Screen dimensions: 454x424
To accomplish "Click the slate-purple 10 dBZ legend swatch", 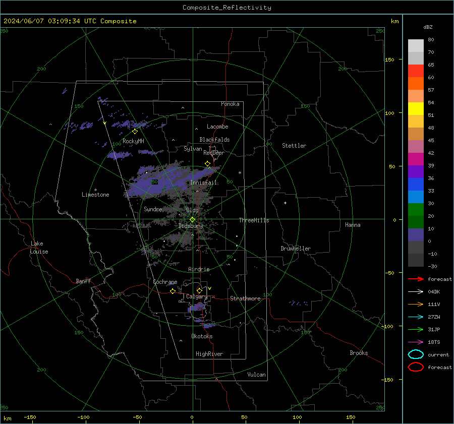I will [x=416, y=234].
